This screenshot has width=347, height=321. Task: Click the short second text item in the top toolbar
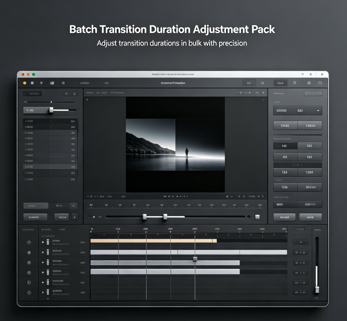pos(107,83)
